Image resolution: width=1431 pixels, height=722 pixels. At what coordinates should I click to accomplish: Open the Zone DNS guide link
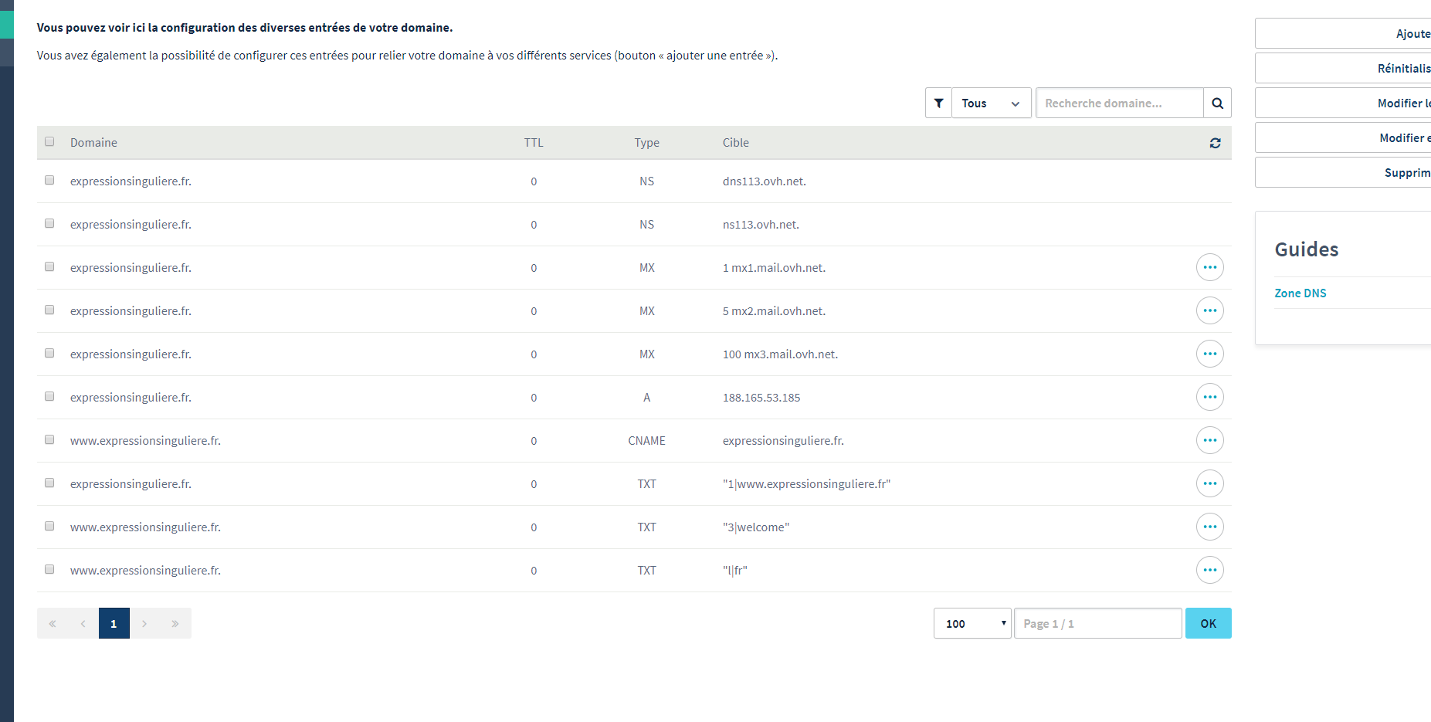[x=1300, y=293]
